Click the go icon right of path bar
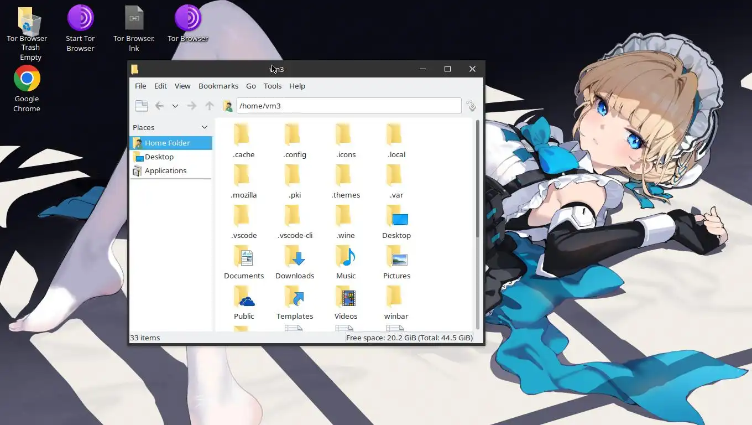Screen dimensions: 752x425 pyautogui.click(x=472, y=106)
